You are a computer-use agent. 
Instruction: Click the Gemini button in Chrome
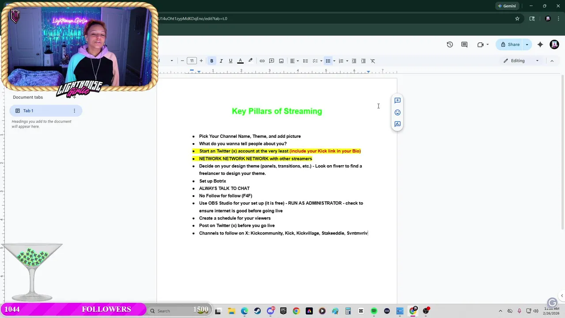(506, 6)
